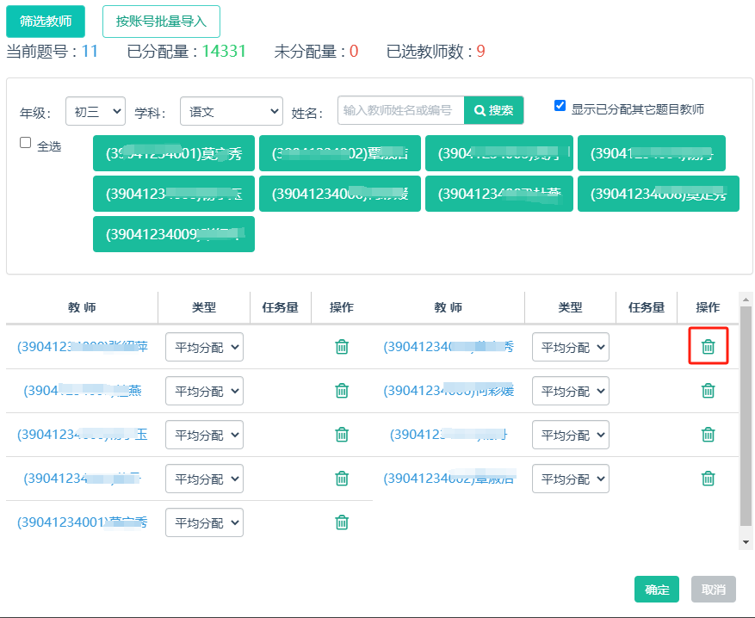The image size is (755, 618).
Task: Delete the row below the 玉 table row
Action: 342,478
